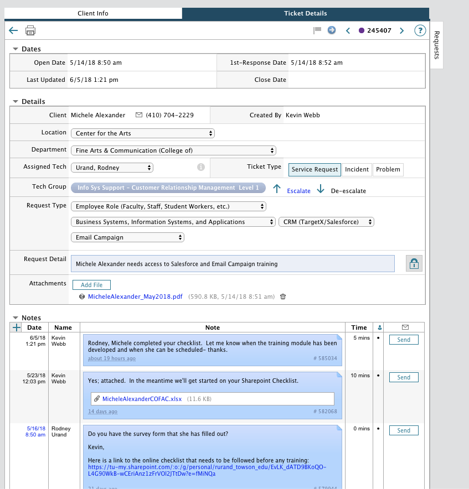This screenshot has width=469, height=489.
Task: Click the back arrow icon
Action: pos(14,30)
